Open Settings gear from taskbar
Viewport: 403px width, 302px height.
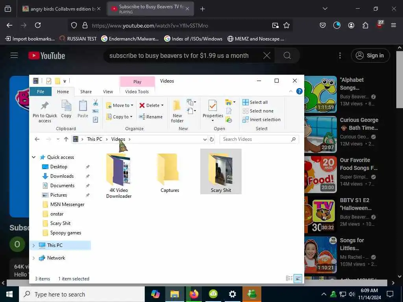[x=232, y=294]
